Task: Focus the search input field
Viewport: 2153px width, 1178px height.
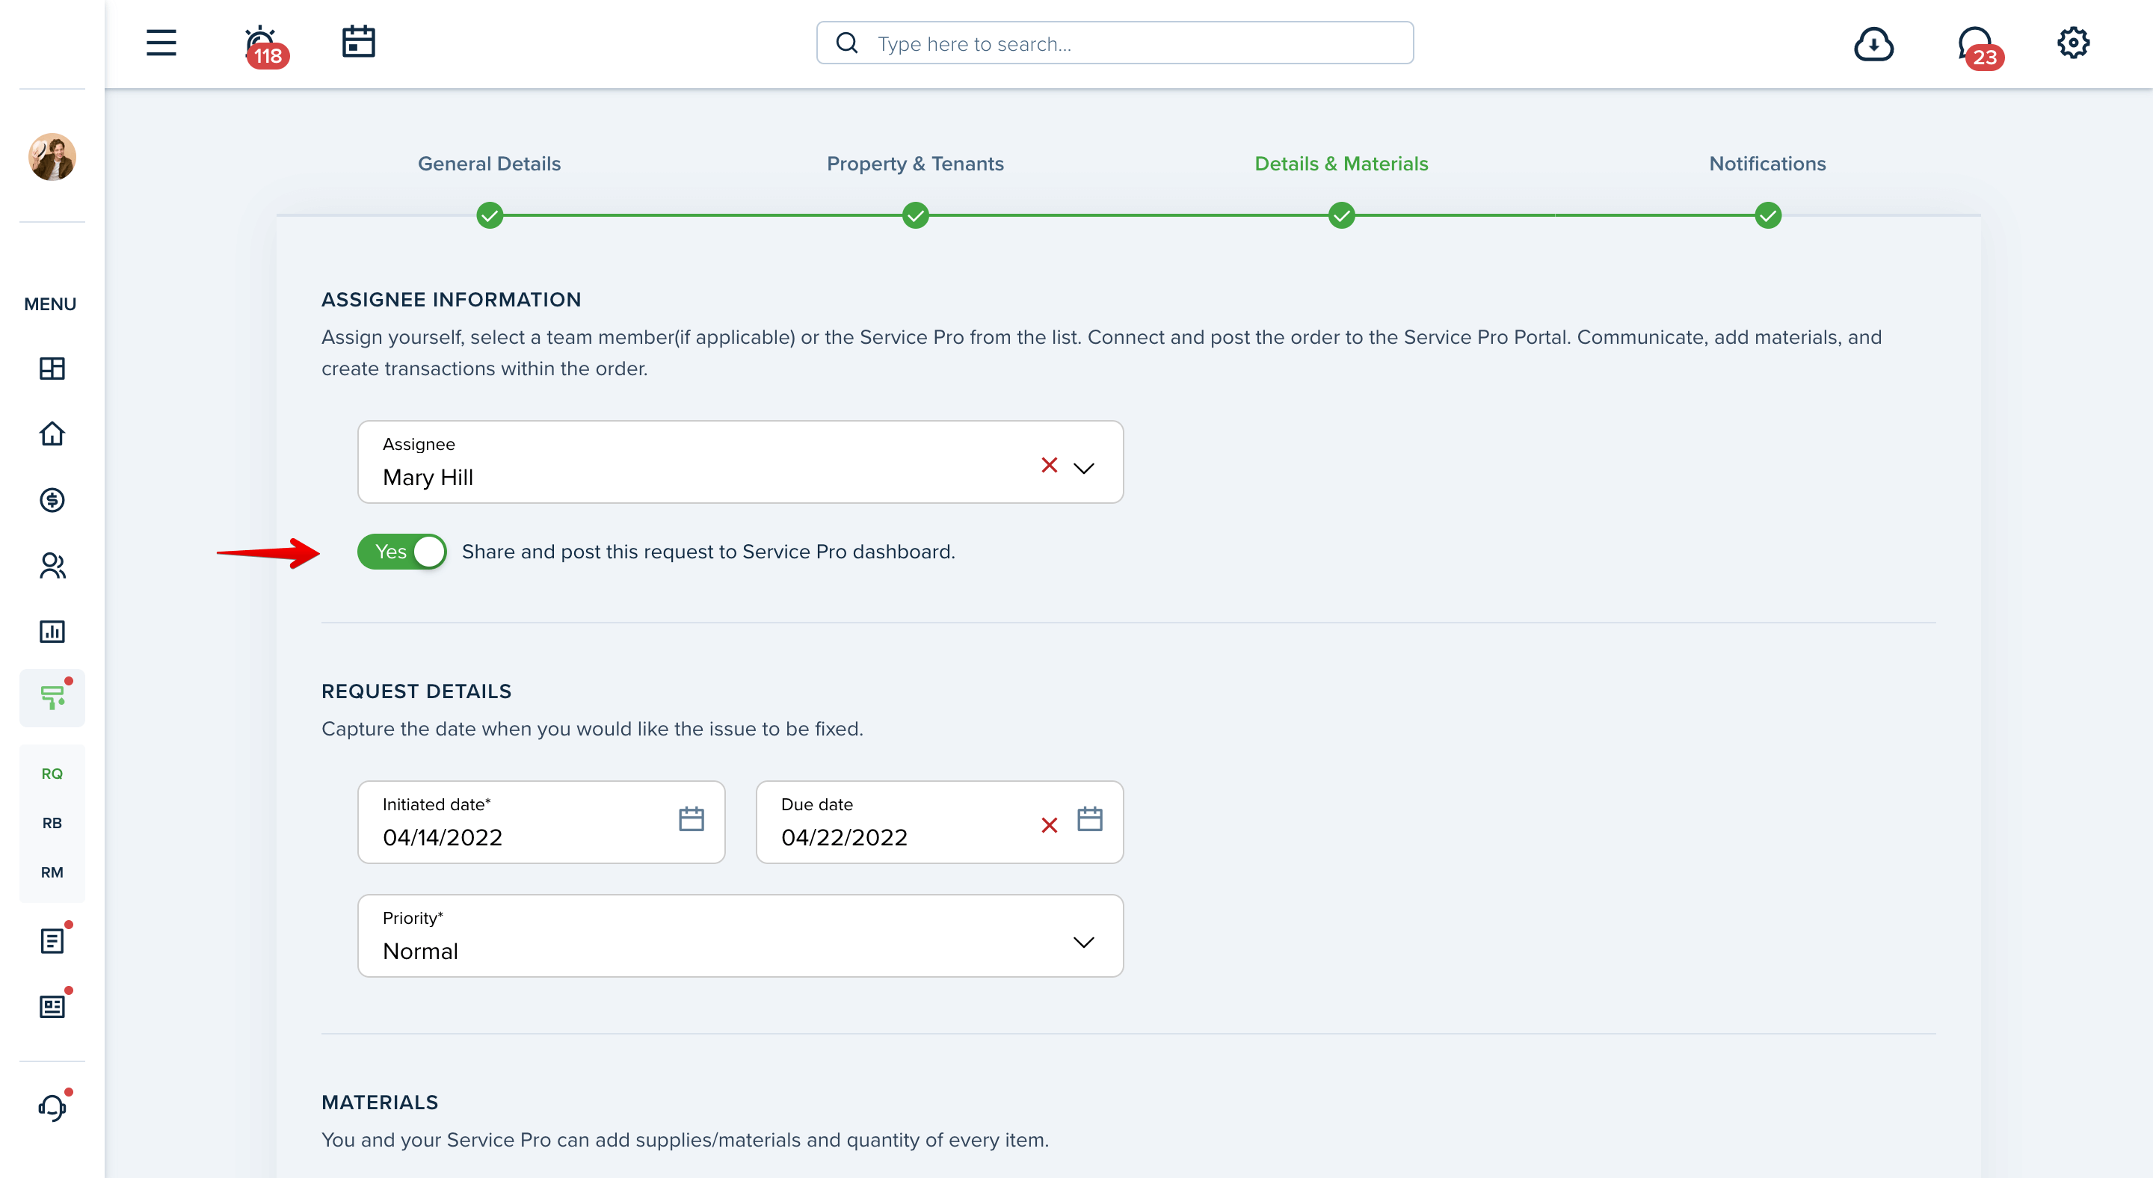Action: (1115, 43)
